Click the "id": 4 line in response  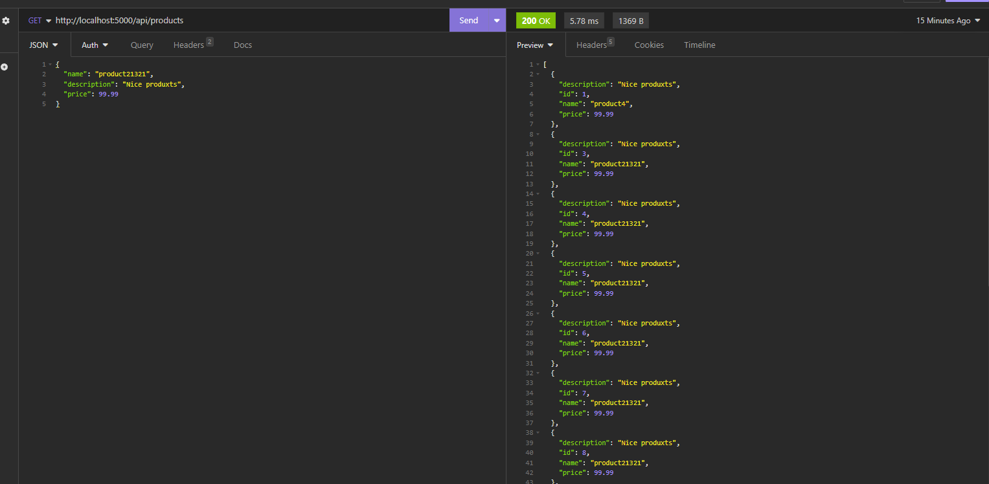[574, 214]
